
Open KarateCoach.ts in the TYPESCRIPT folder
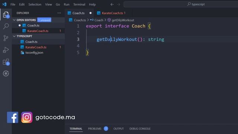point(38,47)
